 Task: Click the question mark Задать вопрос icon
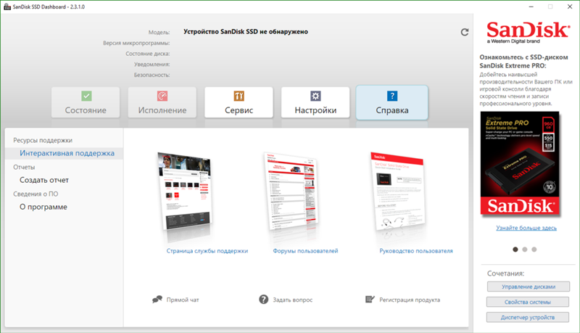pyautogui.click(x=263, y=300)
